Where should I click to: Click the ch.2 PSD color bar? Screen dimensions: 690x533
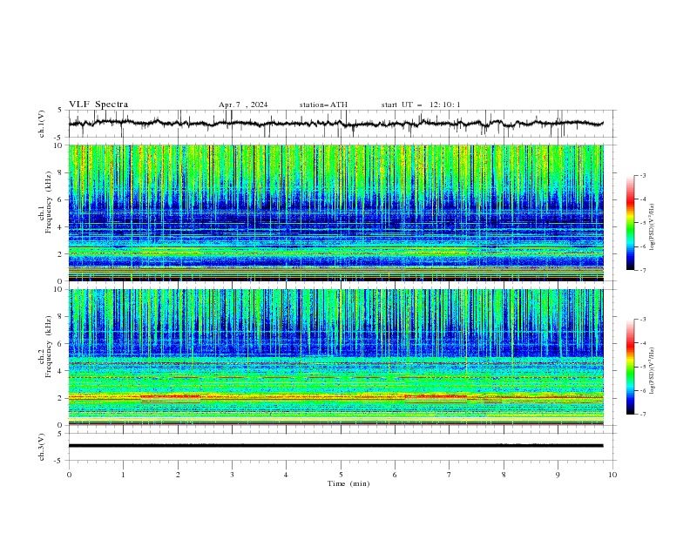point(630,367)
